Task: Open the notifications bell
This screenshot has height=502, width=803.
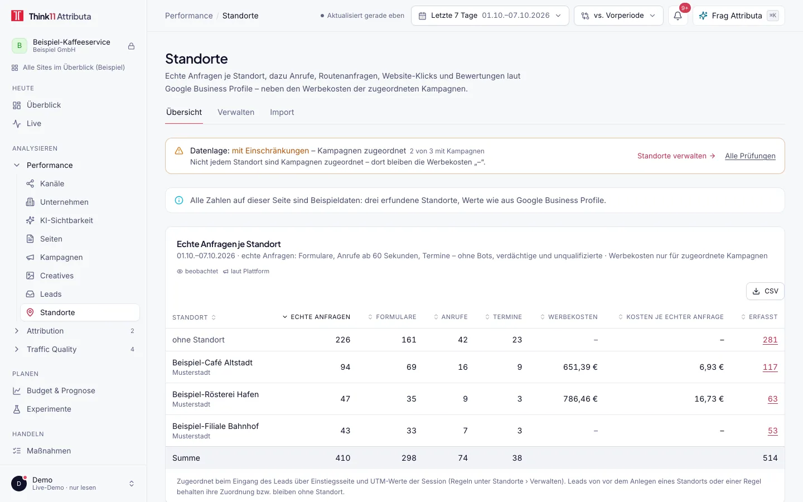Action: 678,16
